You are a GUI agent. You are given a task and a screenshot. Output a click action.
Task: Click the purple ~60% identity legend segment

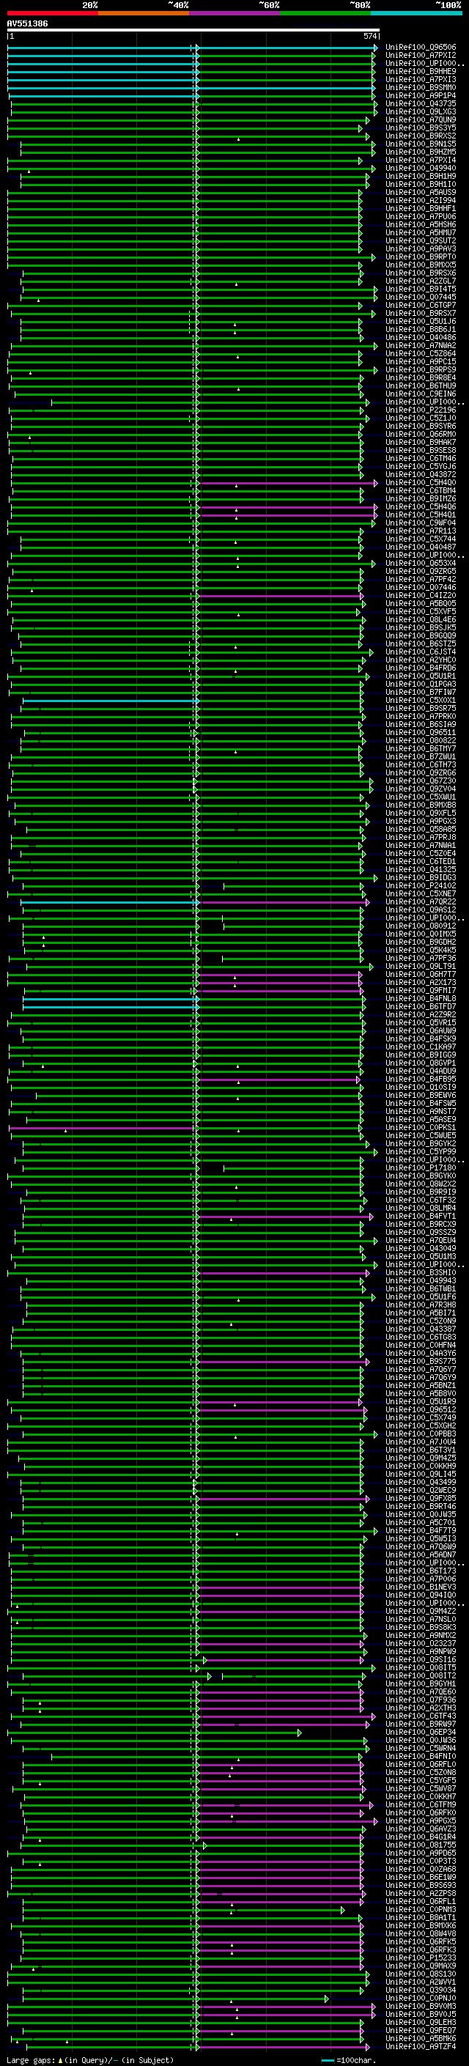coord(235,13)
